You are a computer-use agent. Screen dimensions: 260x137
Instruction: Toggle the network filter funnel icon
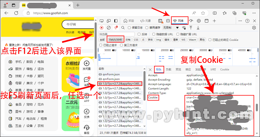click(116, 28)
